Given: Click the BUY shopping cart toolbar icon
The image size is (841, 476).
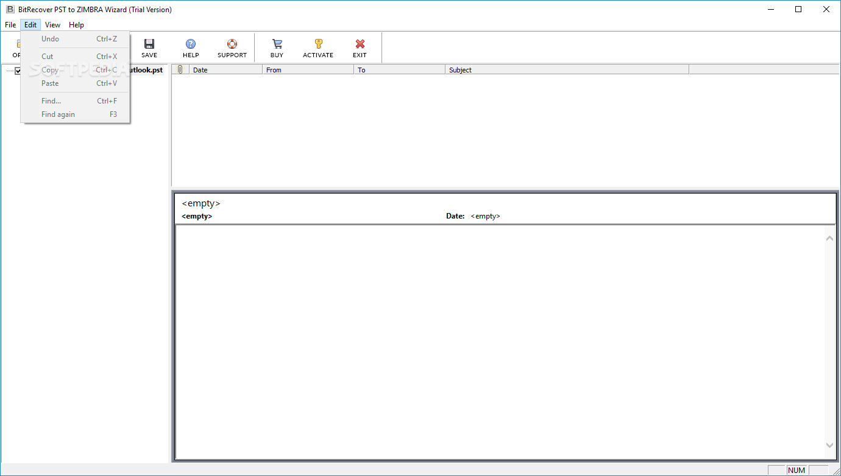Looking at the screenshot, I should pyautogui.click(x=277, y=44).
